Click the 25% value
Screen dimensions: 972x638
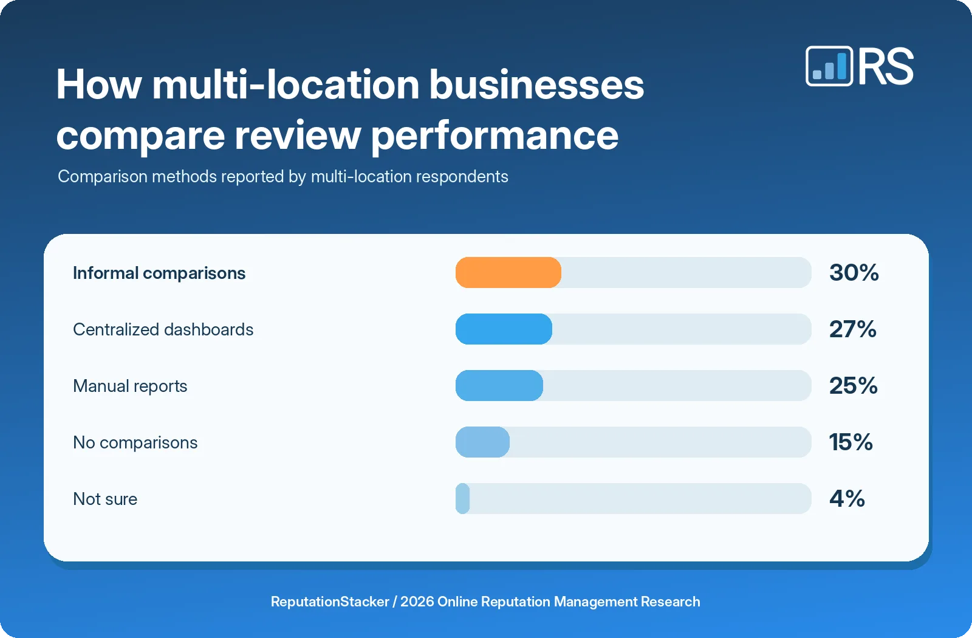[x=854, y=386]
